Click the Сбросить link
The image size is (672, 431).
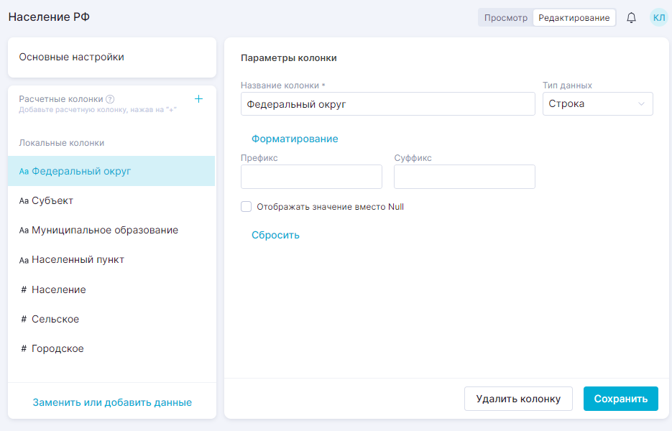coord(275,235)
